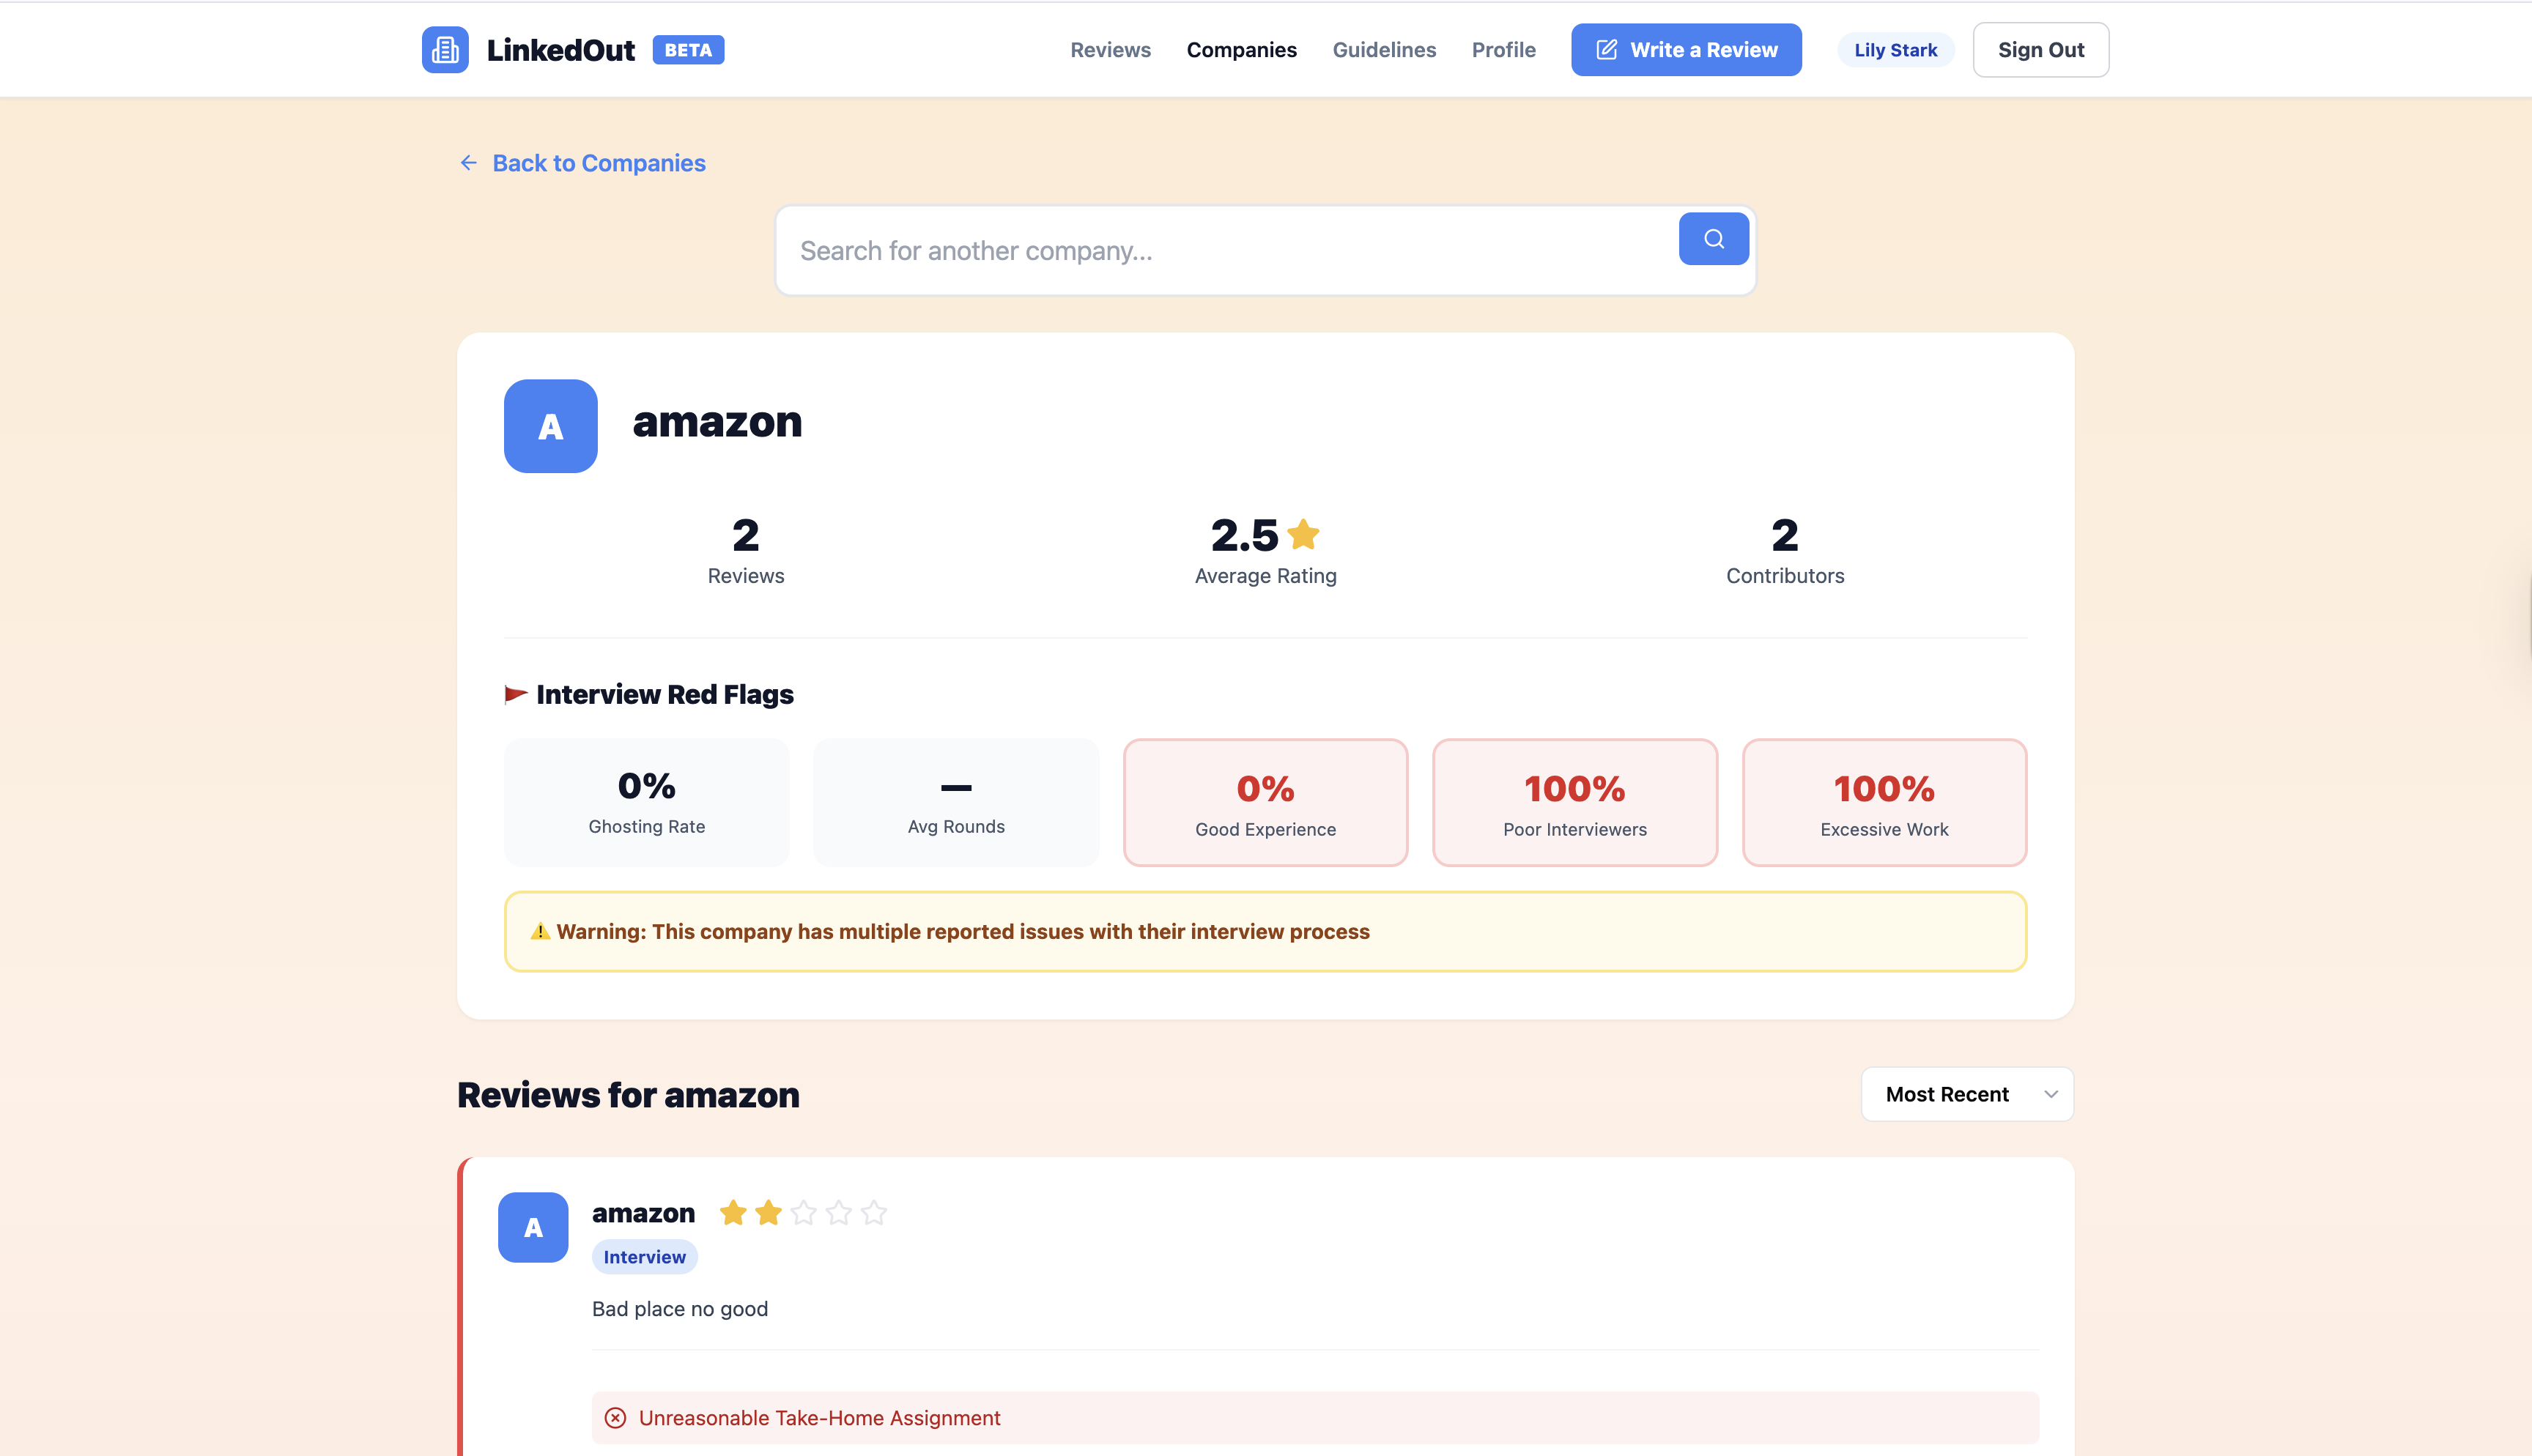Click the search magnifier button
This screenshot has width=2532, height=1456.
(1713, 239)
